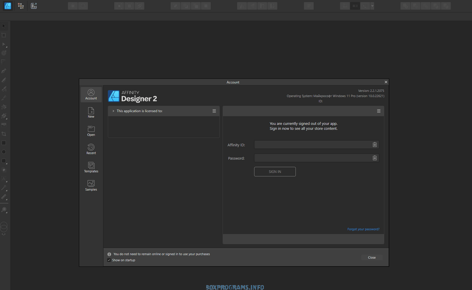Viewport: 472px width, 290px height.
Task: Click into the Password input field
Action: 312,158
